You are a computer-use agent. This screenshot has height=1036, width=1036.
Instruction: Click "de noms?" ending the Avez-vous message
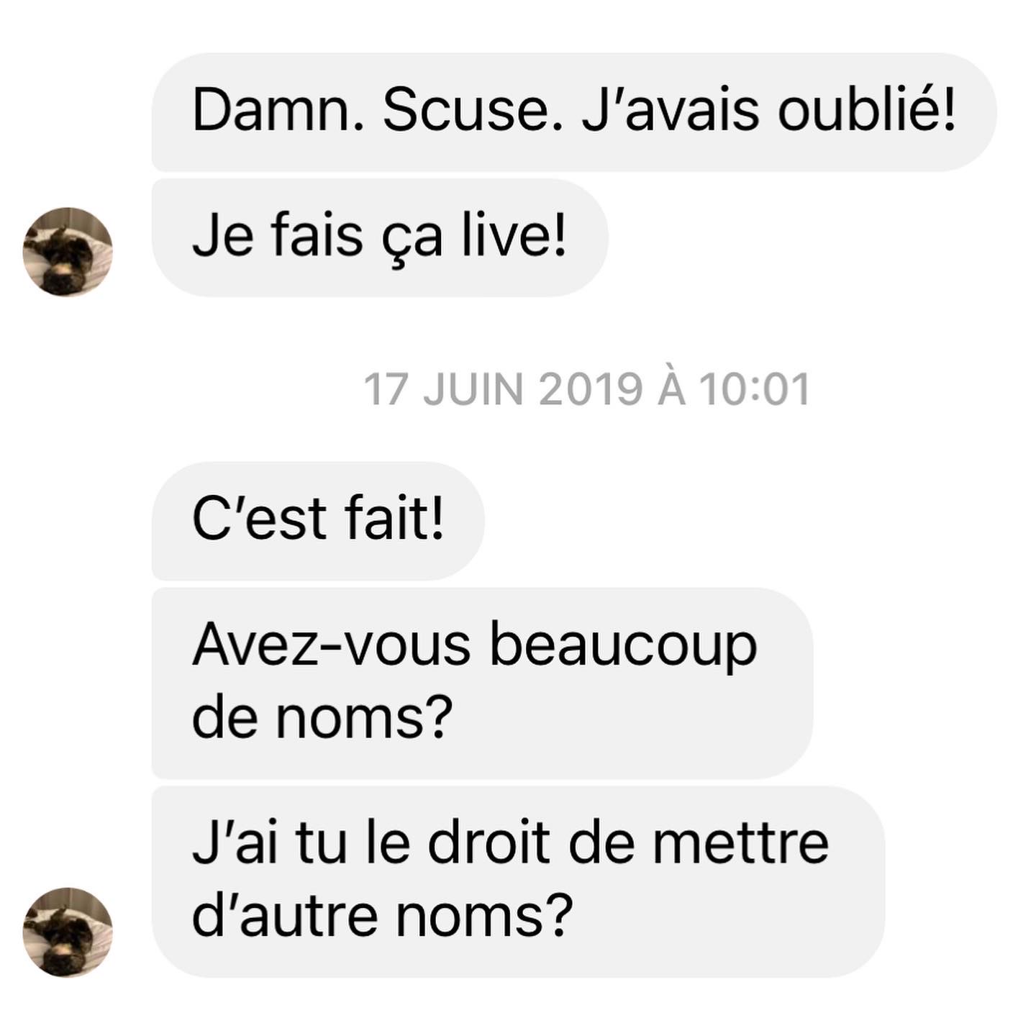[322, 717]
